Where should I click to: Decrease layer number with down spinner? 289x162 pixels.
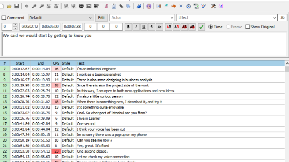coord(15,28)
